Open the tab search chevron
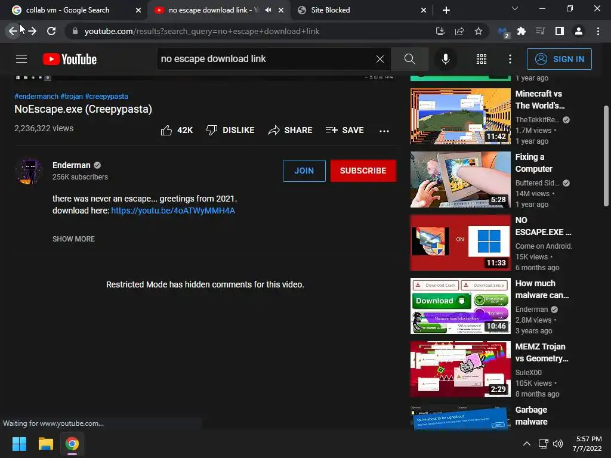The width and height of the screenshot is (611, 458). (515, 8)
